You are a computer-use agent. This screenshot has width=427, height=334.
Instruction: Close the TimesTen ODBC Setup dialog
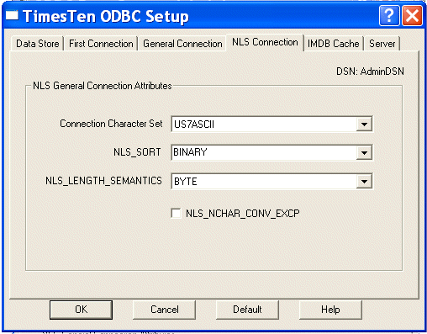point(412,15)
